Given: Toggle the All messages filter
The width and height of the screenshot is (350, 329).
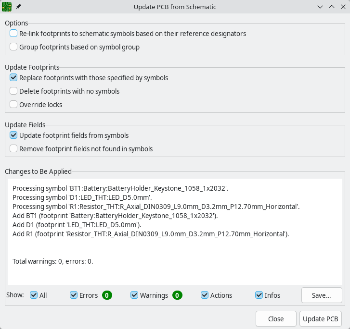Looking at the screenshot, I should tap(34, 295).
